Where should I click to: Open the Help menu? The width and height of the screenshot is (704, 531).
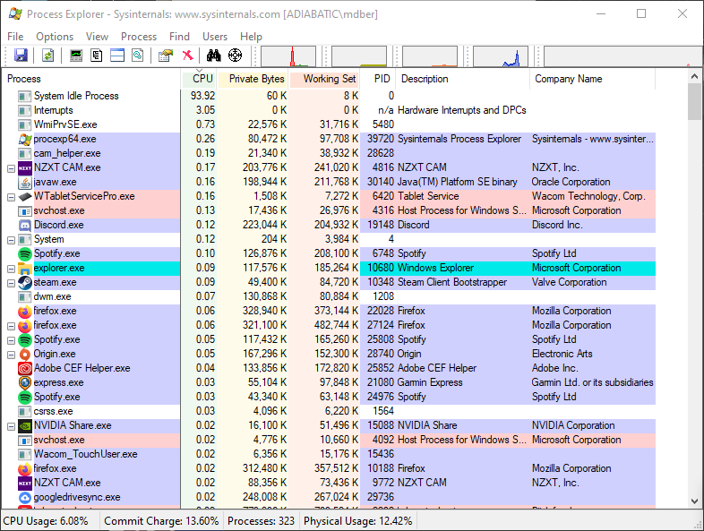click(251, 37)
